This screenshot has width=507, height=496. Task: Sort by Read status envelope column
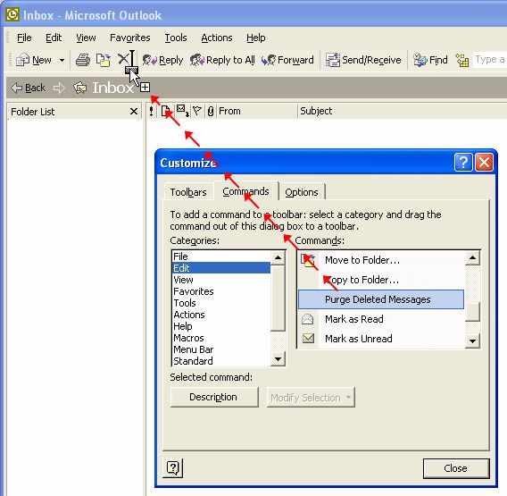coord(183,112)
